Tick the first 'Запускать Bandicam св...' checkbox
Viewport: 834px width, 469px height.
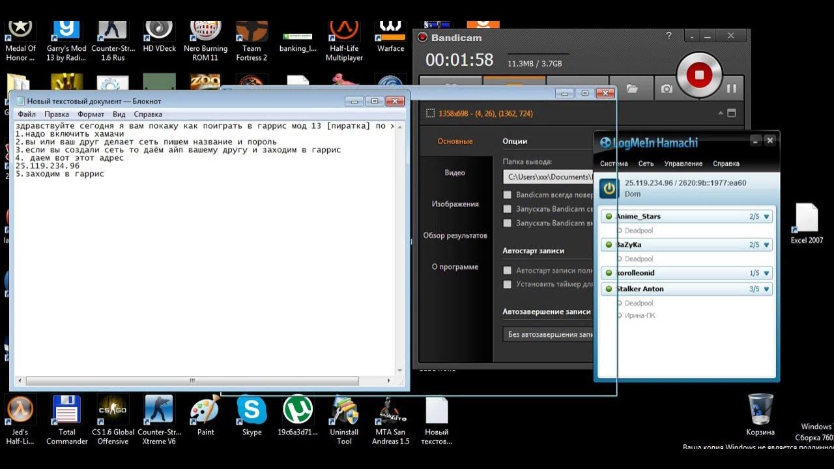pyautogui.click(x=508, y=209)
